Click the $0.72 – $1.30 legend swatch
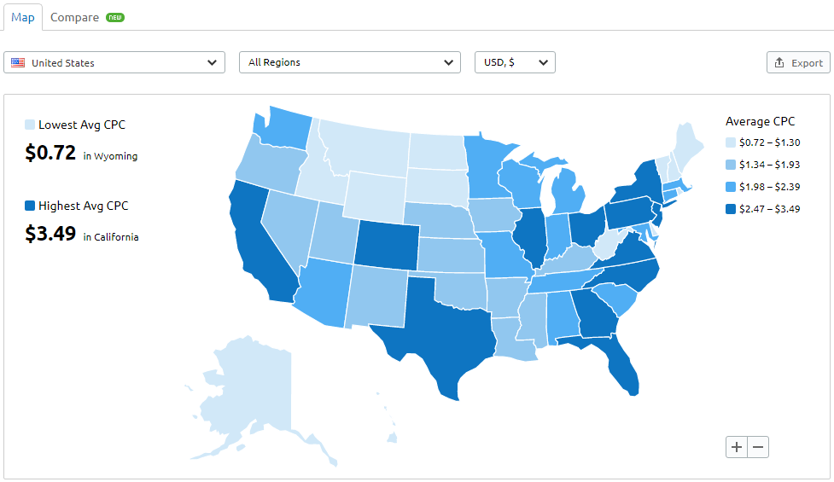Screen dimensions: 834x482 coord(730,142)
